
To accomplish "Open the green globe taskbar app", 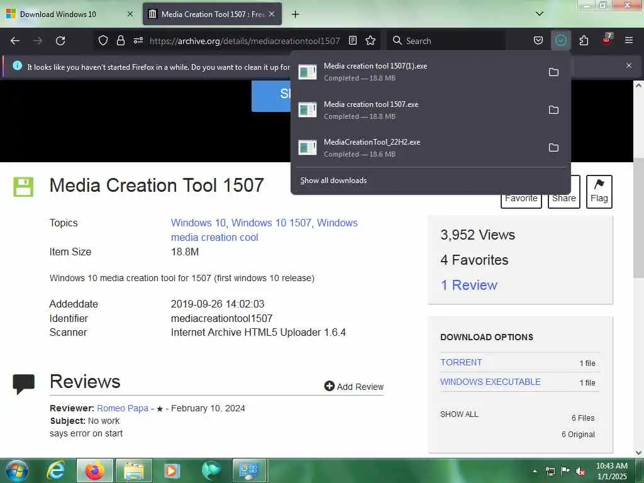I will point(211,470).
